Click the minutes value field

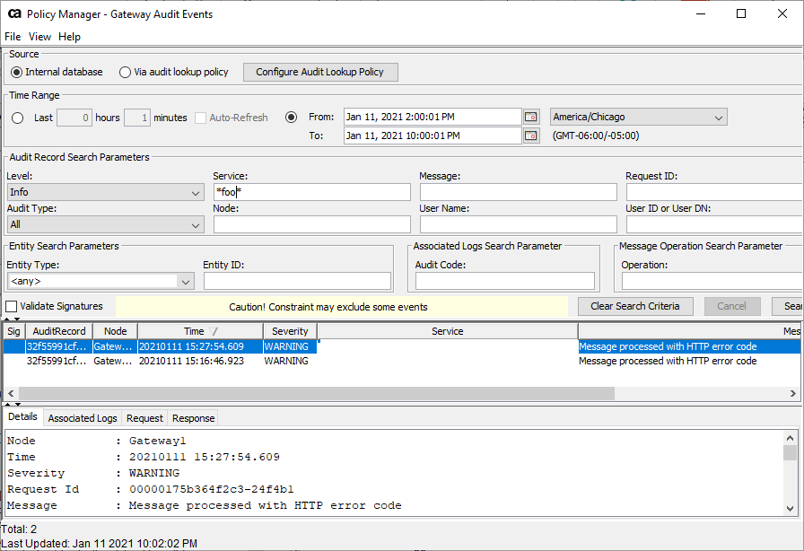(x=137, y=118)
